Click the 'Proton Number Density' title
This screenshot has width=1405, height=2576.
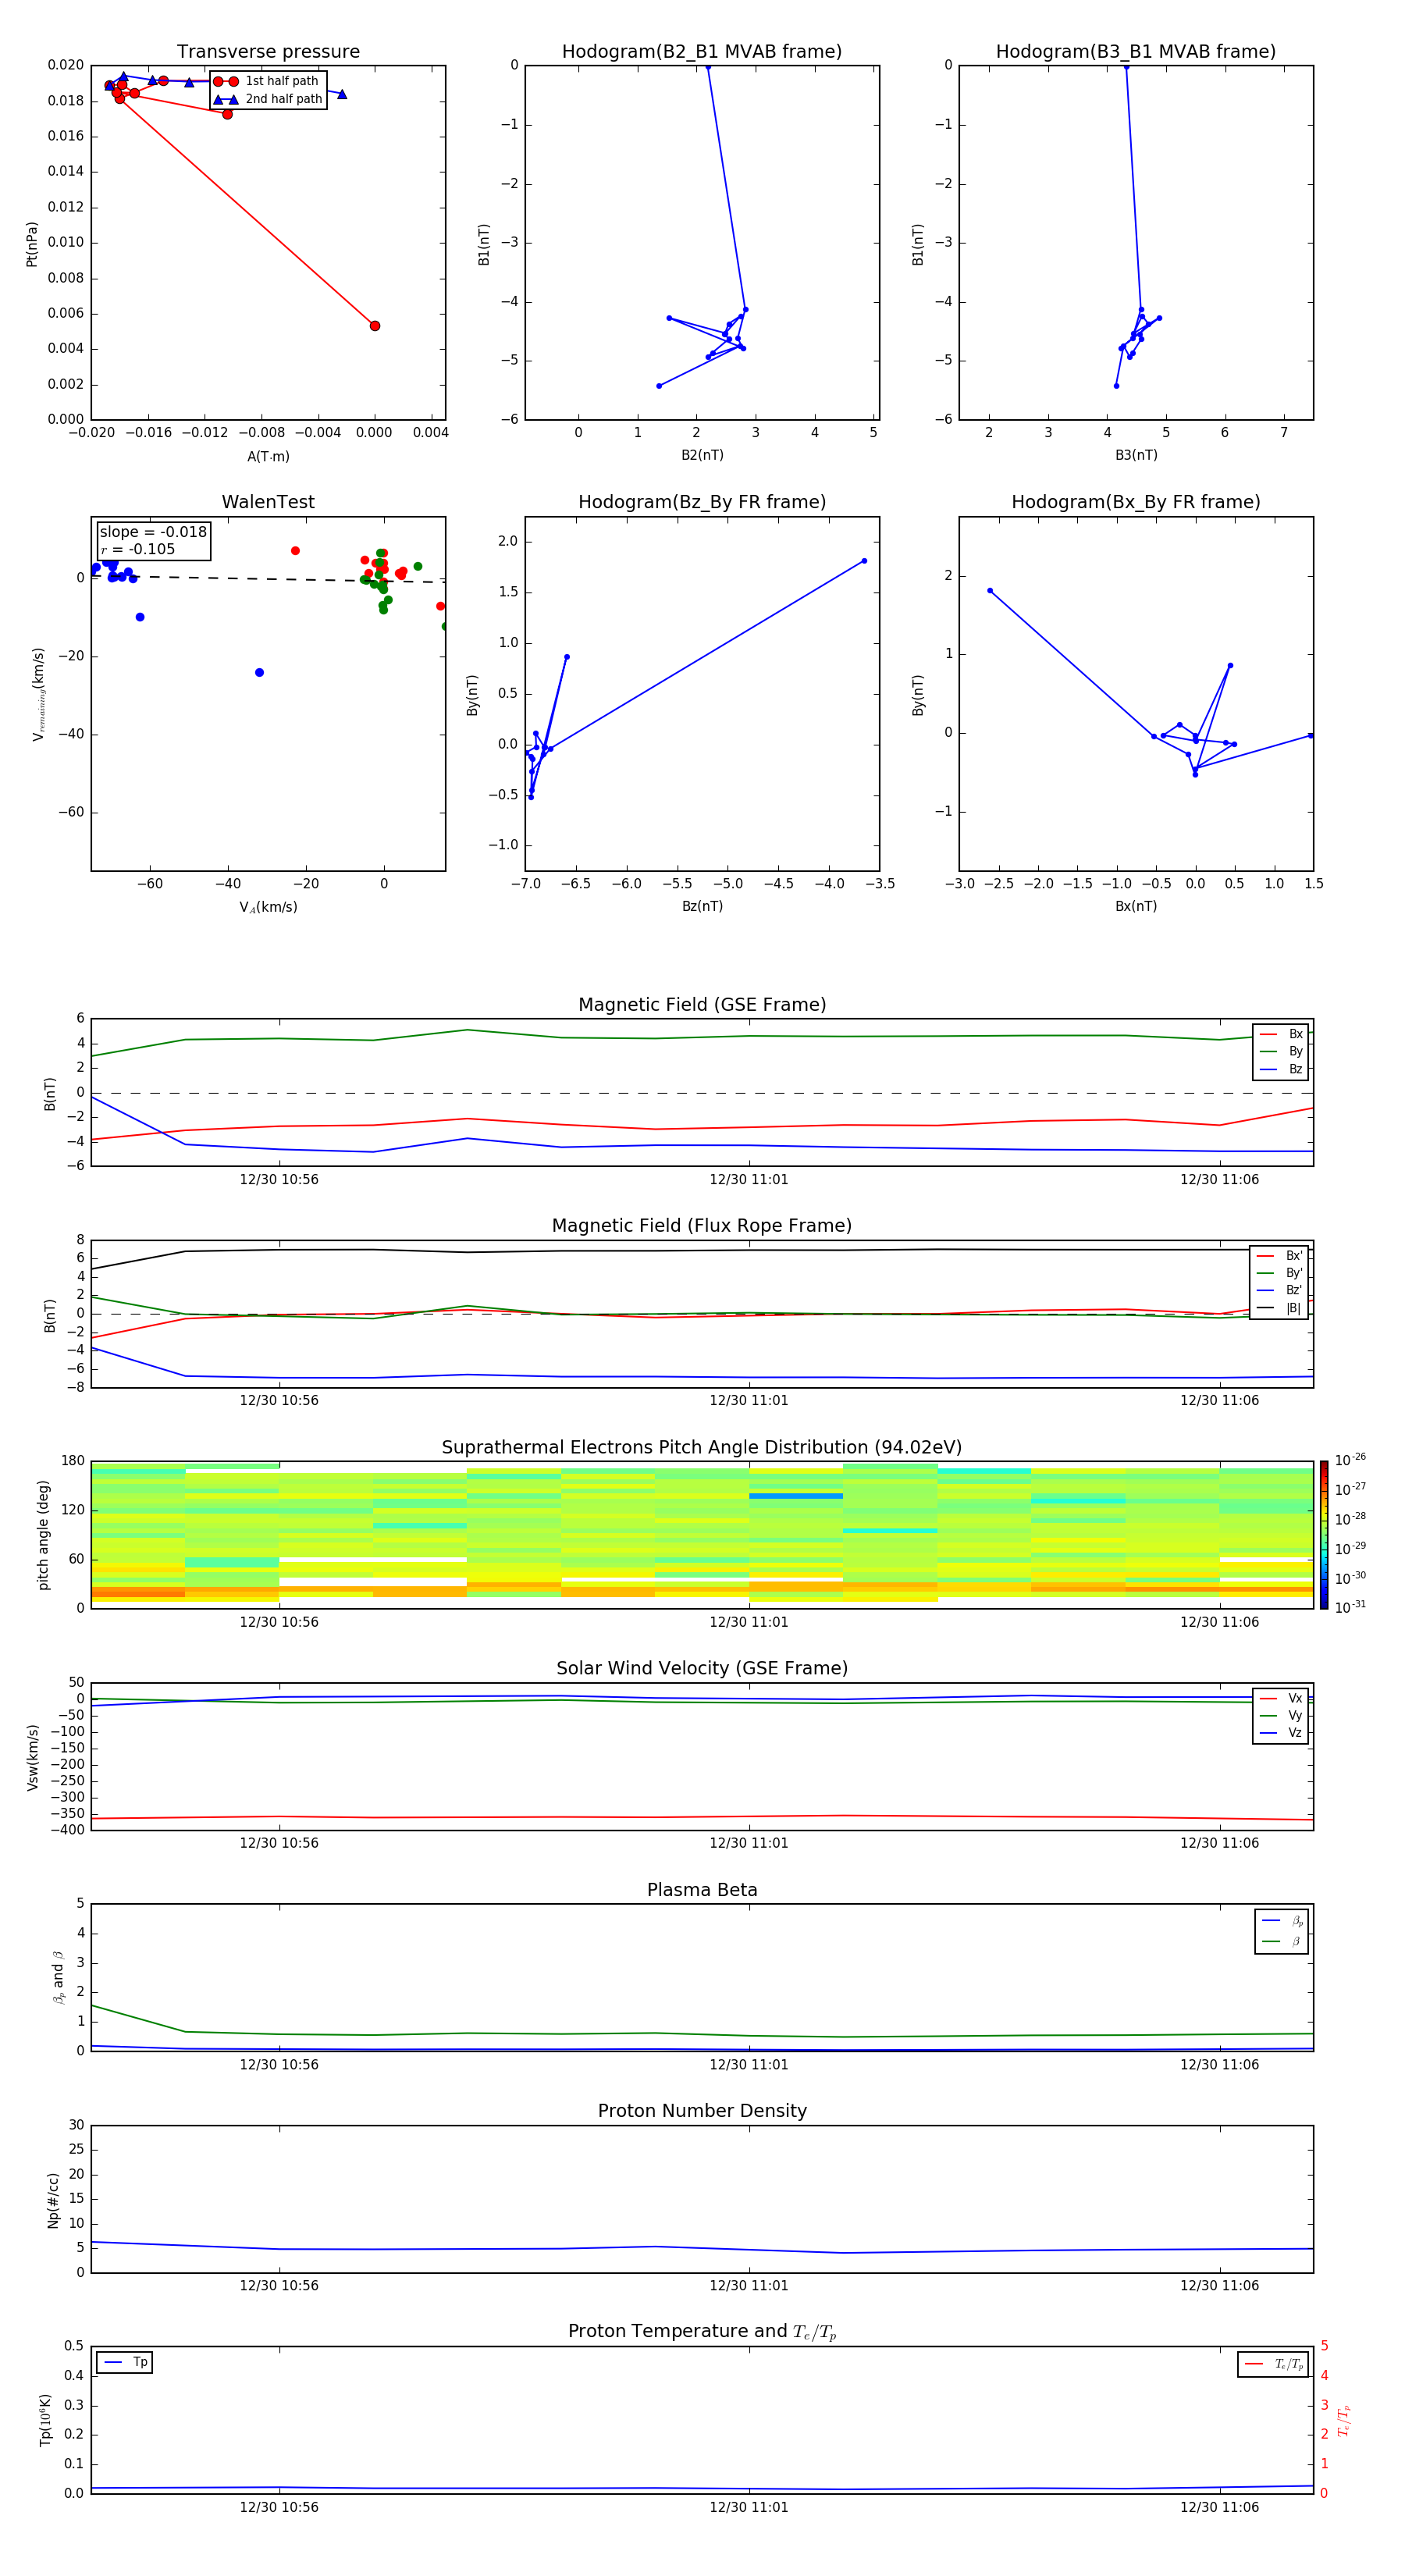click(702, 2111)
